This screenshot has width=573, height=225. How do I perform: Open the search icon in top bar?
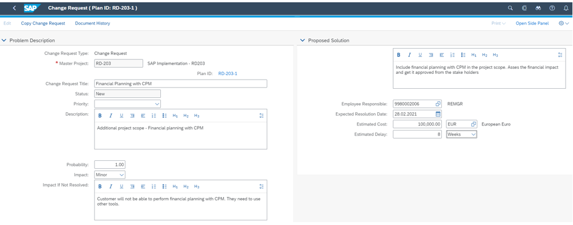511,7
